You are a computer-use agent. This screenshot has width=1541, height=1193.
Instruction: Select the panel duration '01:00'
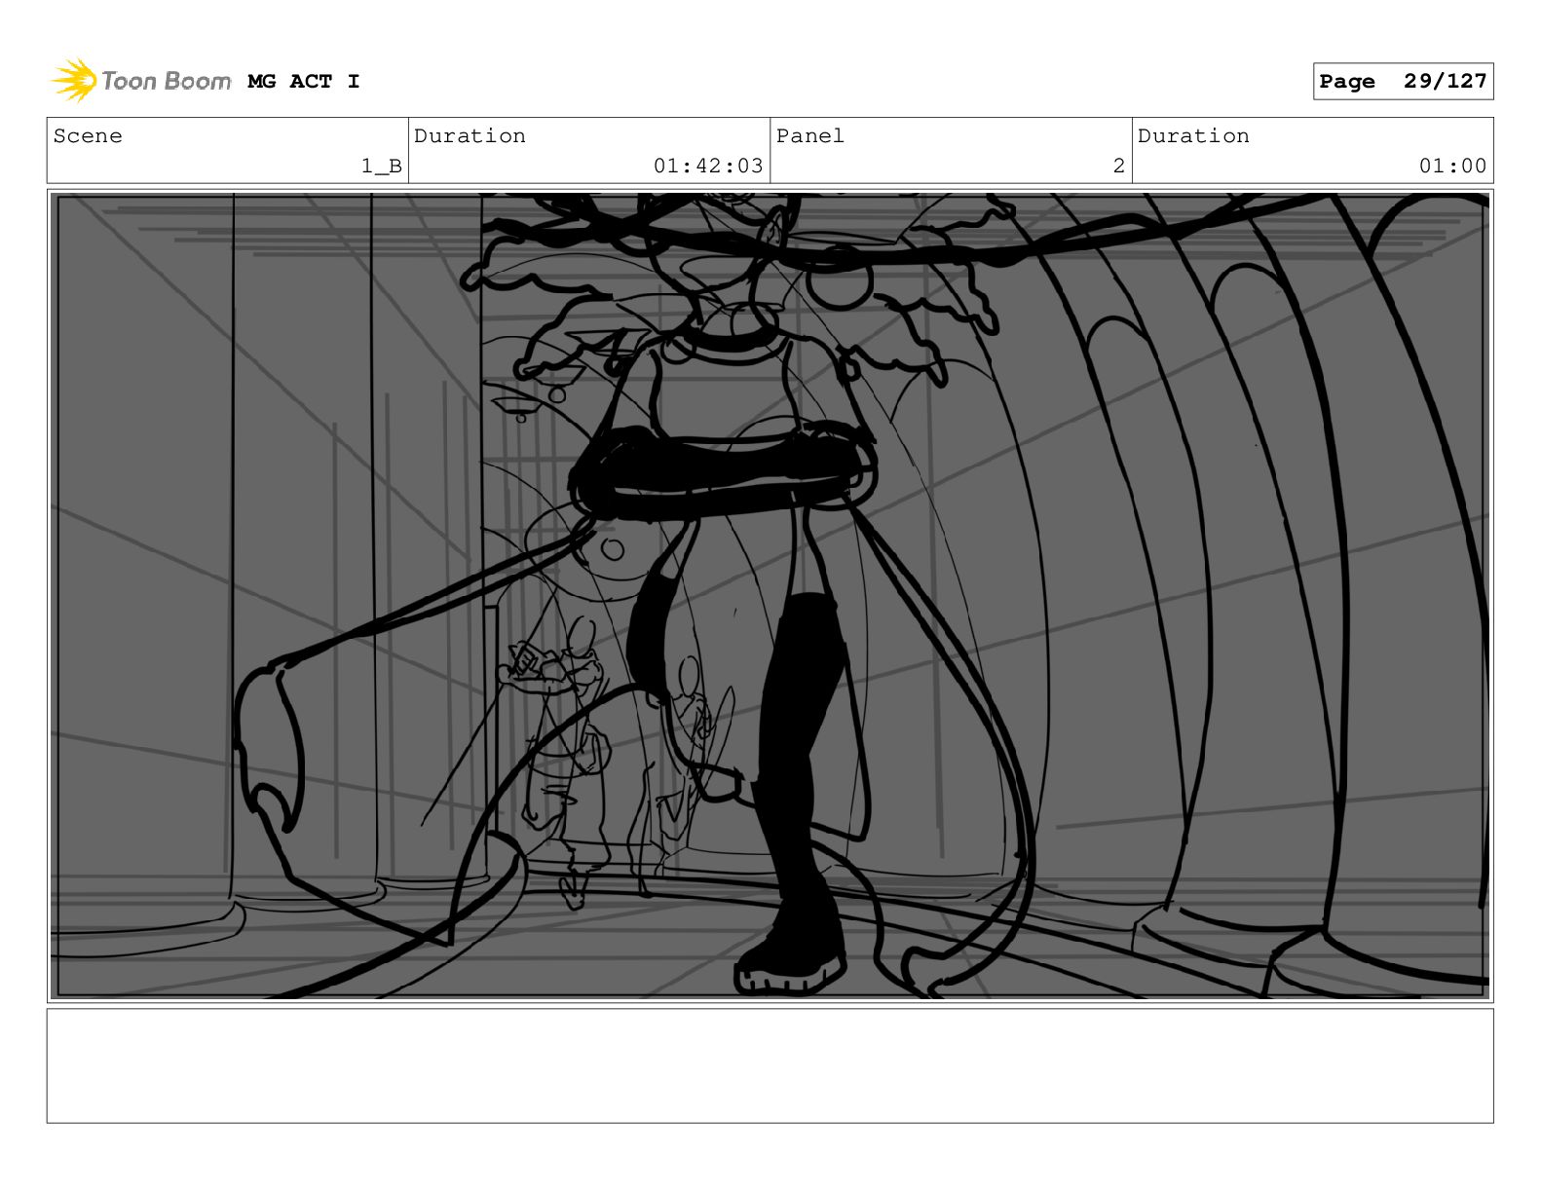pyautogui.click(x=1452, y=167)
